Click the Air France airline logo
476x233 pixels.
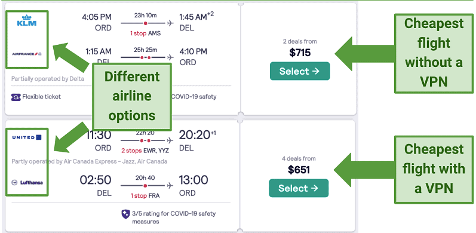(x=27, y=54)
